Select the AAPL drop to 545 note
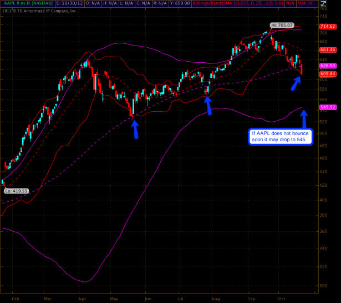The height and width of the screenshot is (303, 341). 281,137
